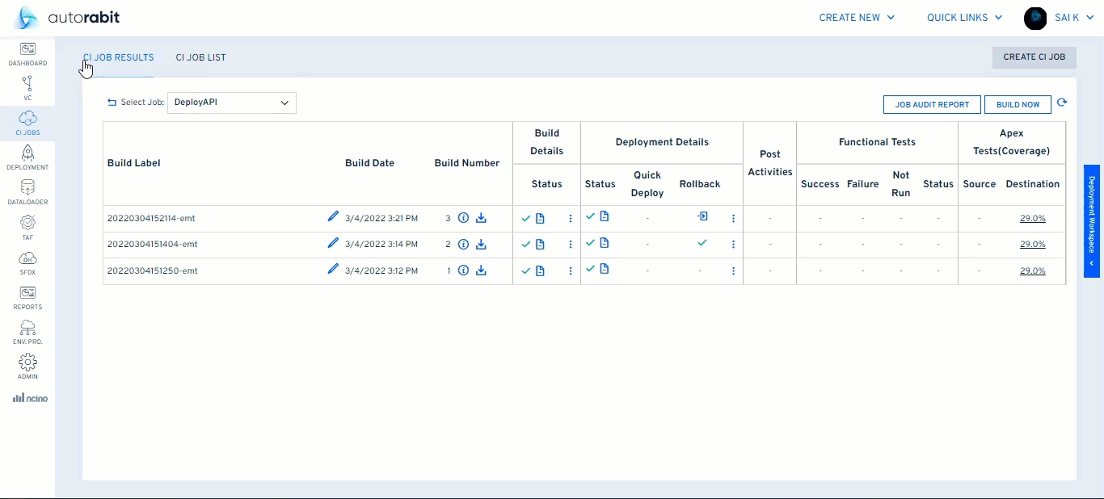Expand the Create New menu

click(857, 18)
